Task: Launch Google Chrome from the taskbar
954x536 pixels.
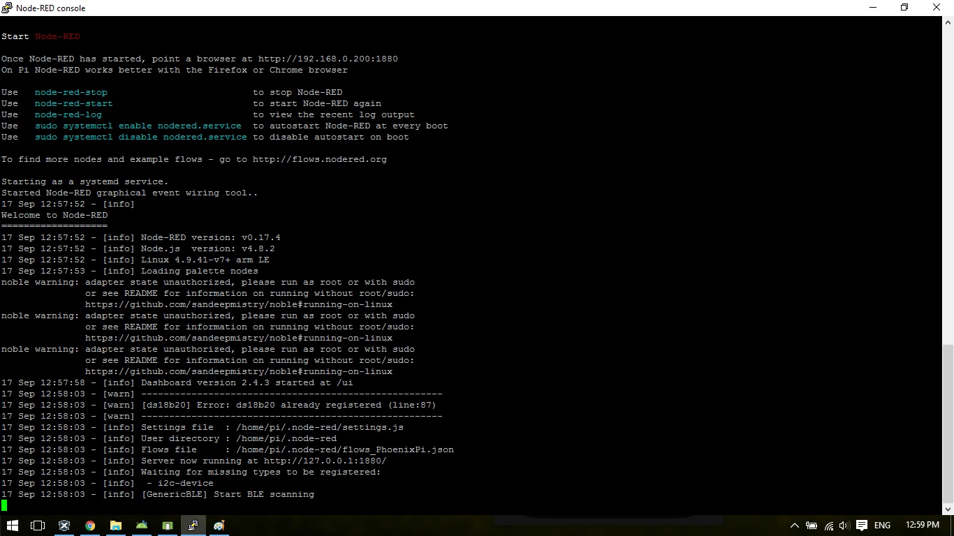Action: [x=90, y=526]
